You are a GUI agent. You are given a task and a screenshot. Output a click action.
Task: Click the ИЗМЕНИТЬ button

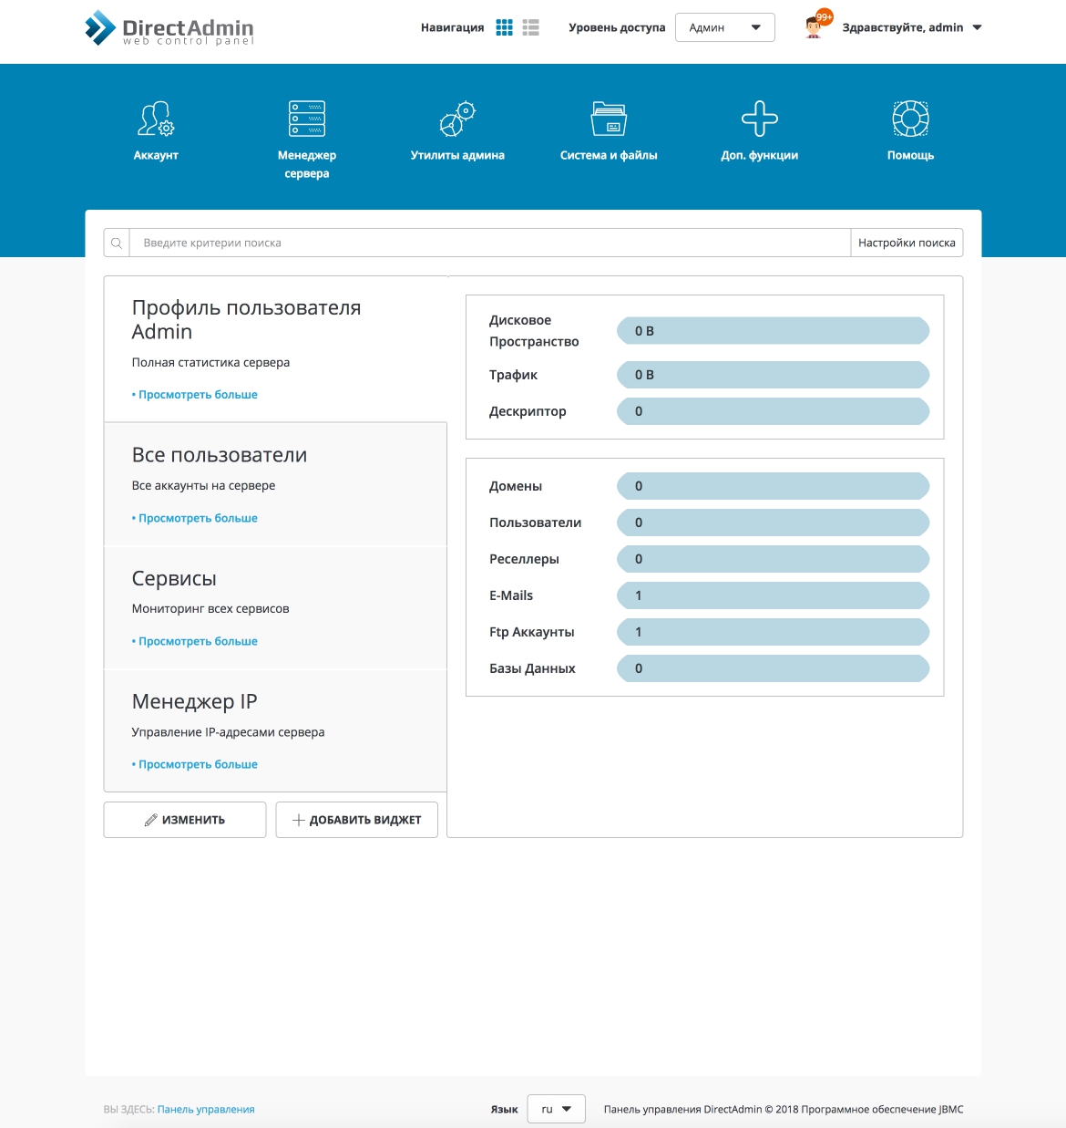click(x=185, y=820)
